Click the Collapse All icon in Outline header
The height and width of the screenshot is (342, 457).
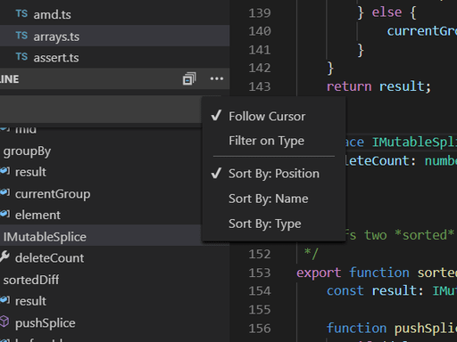pos(189,78)
